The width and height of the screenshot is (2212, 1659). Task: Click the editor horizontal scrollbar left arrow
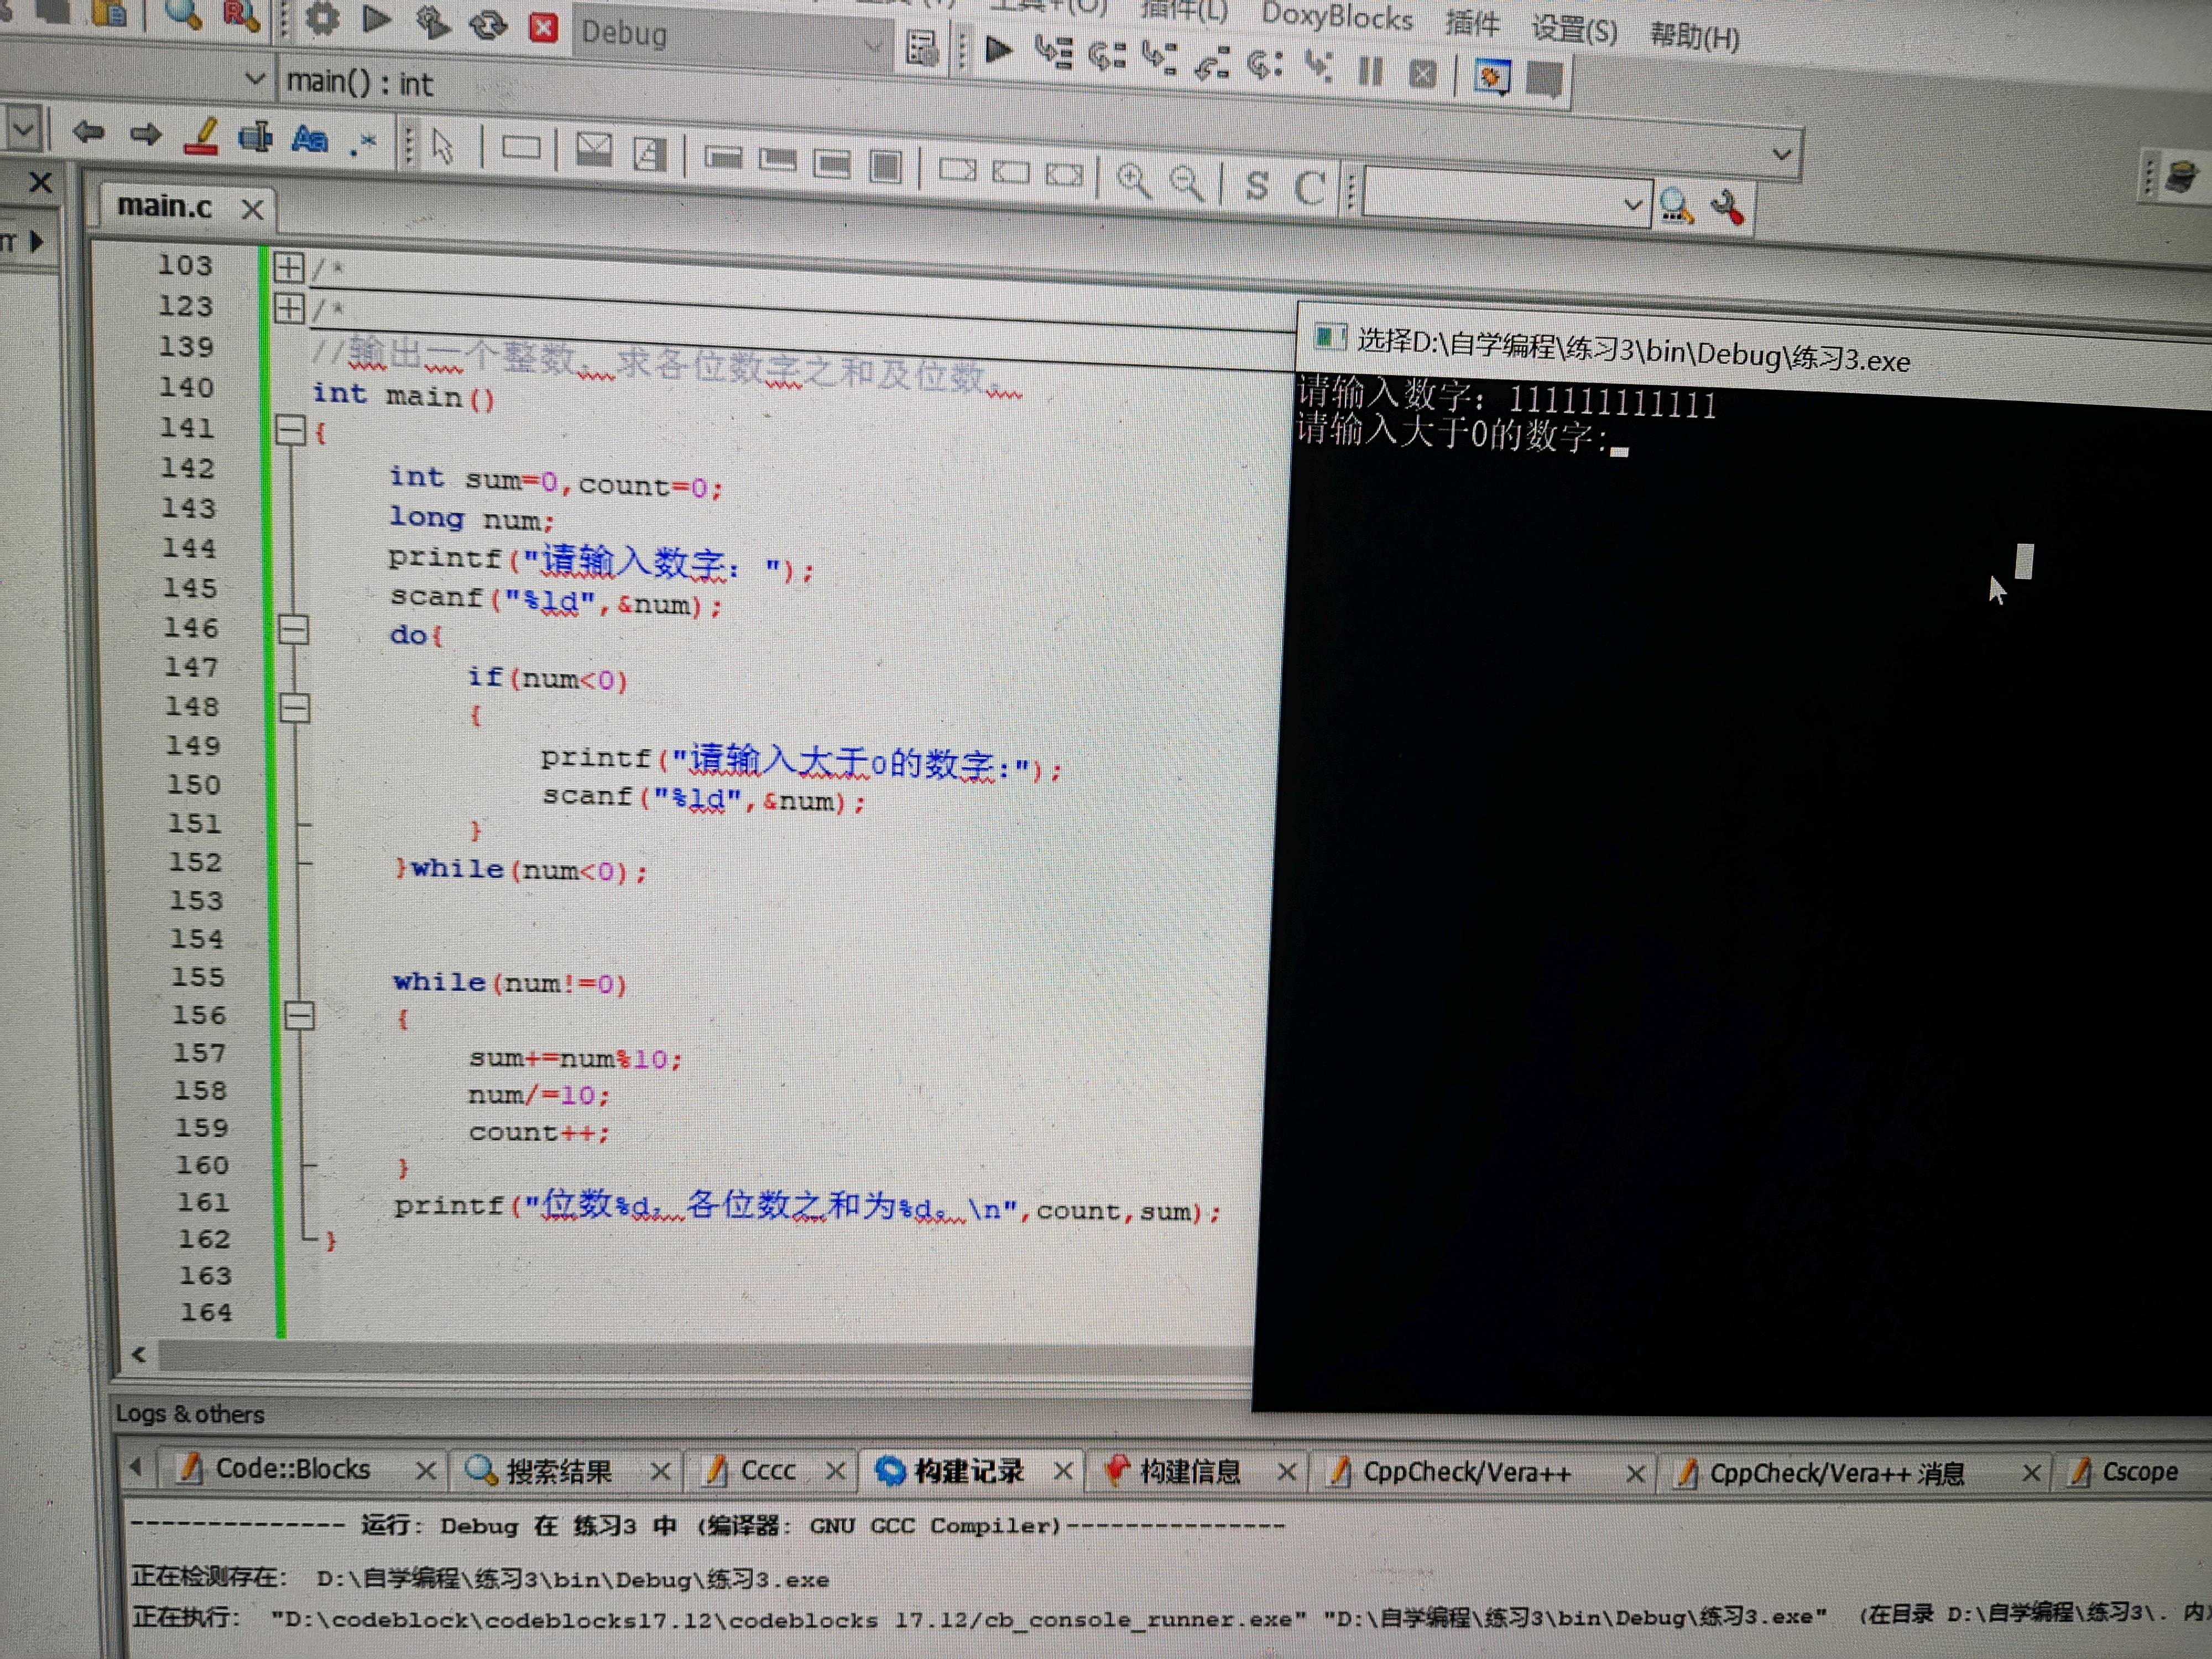point(139,1355)
